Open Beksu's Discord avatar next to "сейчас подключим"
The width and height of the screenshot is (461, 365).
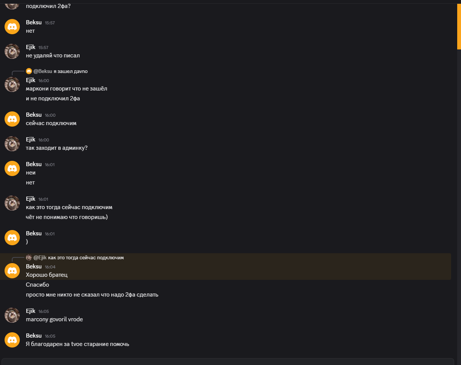tap(12, 119)
